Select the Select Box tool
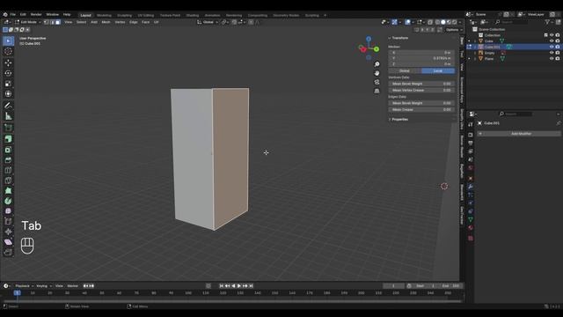The height and width of the screenshot is (317, 563). pos(8,41)
